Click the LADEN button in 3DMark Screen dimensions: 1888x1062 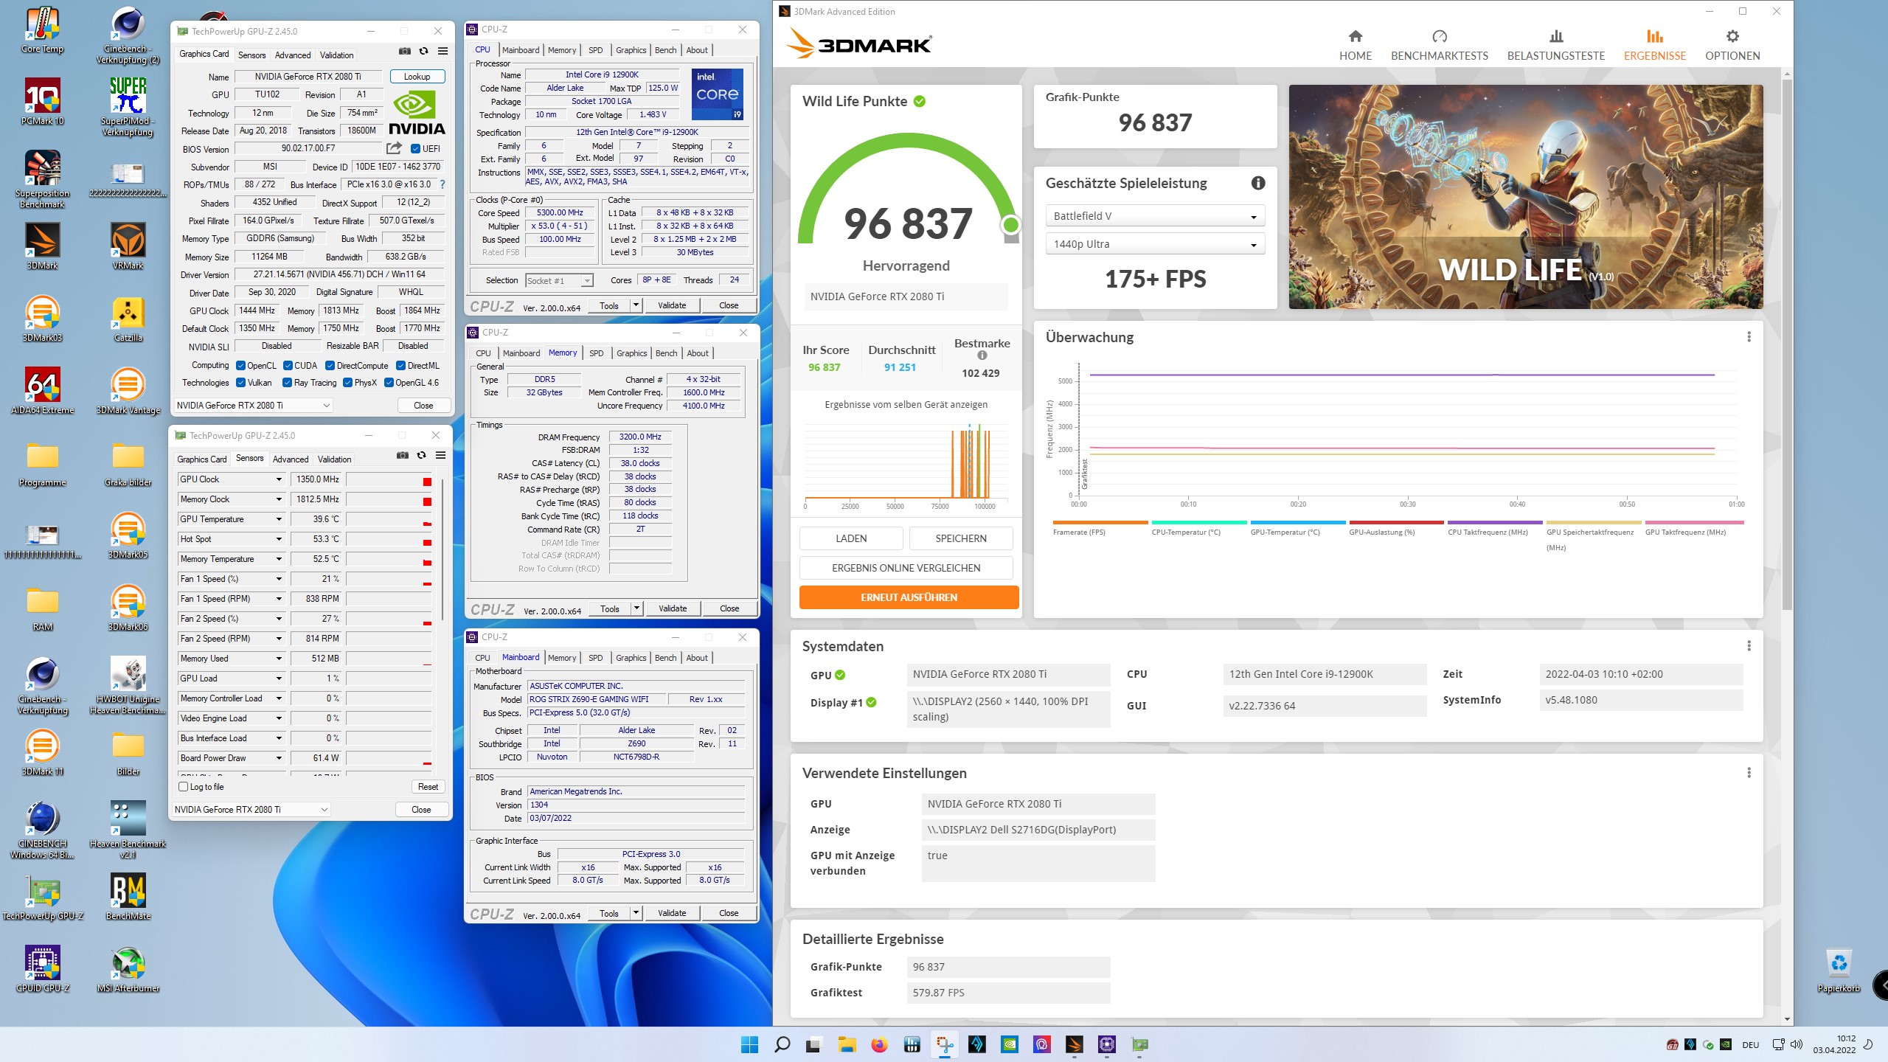click(851, 538)
